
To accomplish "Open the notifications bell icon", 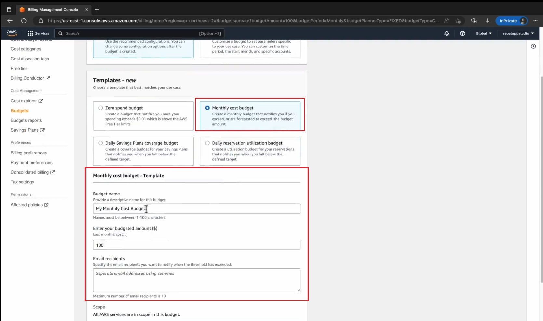I will [x=447, y=33].
